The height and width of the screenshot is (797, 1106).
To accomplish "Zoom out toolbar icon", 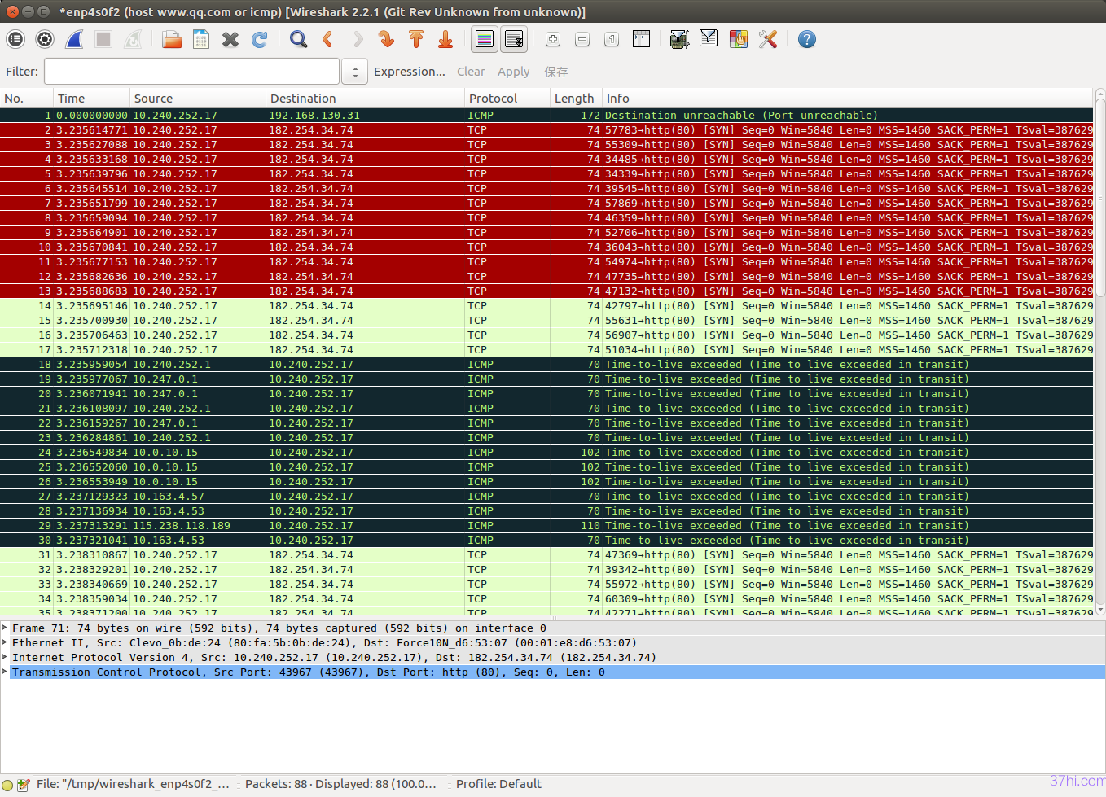I will (x=582, y=39).
